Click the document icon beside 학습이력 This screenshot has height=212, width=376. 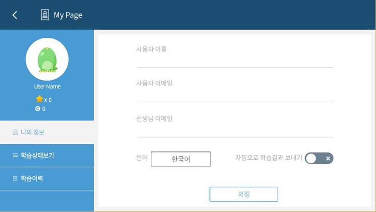coord(15,178)
